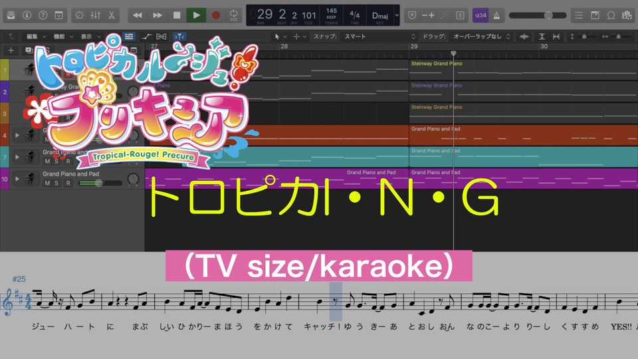Image resolution: width=638 pixels, height=359 pixels.
Task: Click the red Record button
Action: (215, 15)
